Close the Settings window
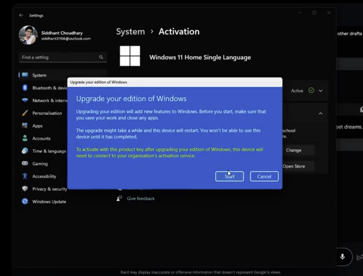Screen dimensions: 363x276 pyautogui.click(x=329, y=13)
